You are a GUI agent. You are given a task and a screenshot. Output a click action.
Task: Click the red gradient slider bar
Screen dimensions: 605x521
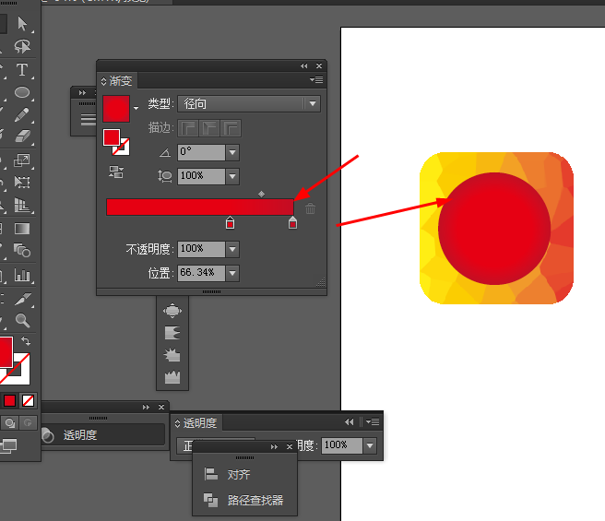[200, 207]
